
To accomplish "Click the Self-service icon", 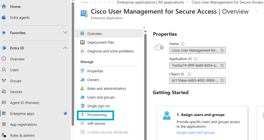I will (x=83, y=123).
